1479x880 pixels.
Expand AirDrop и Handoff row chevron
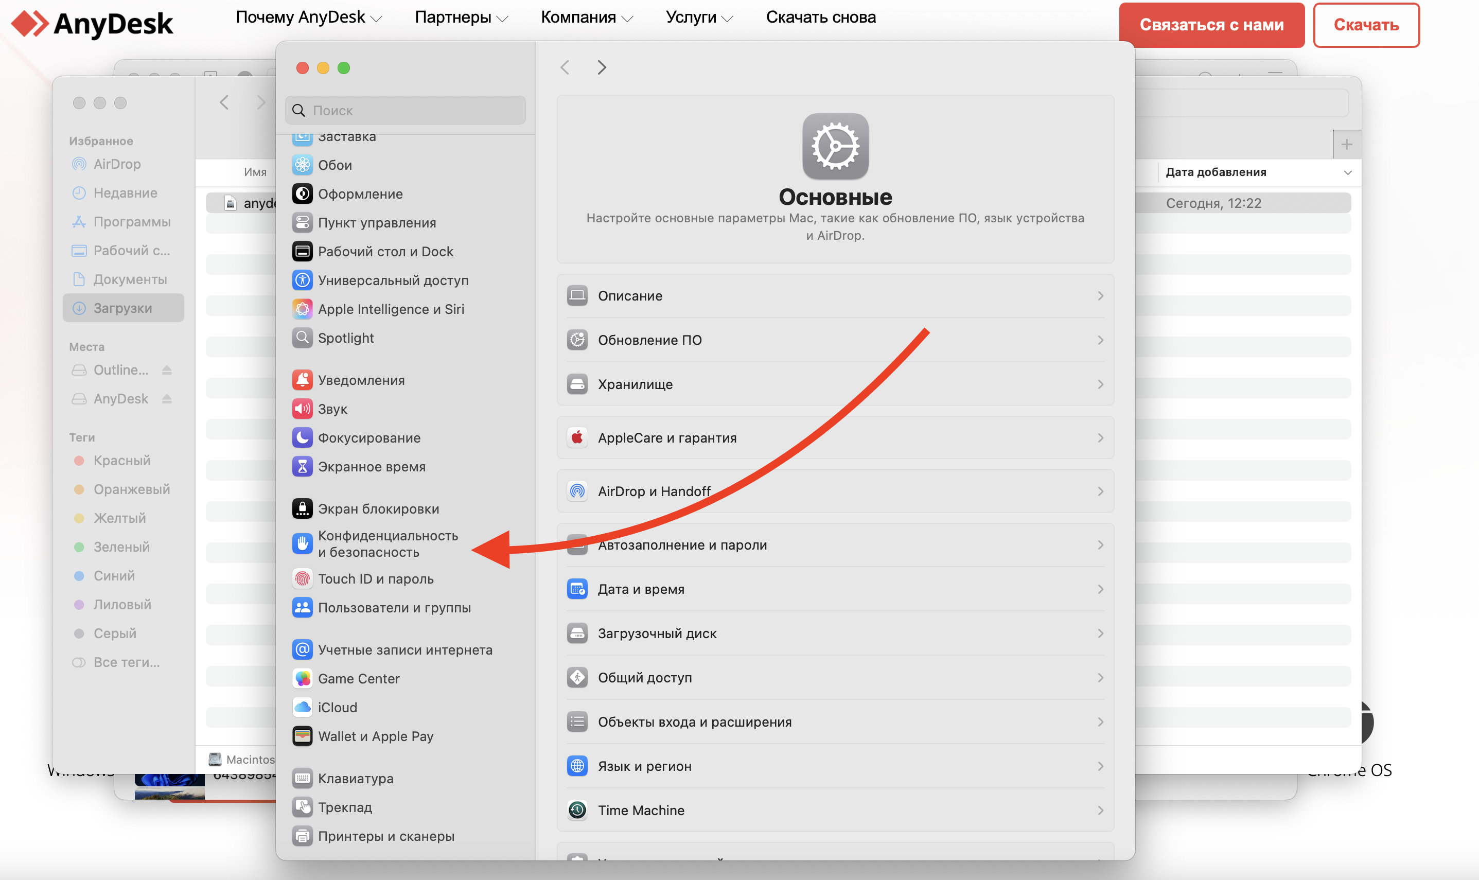[x=1100, y=491]
